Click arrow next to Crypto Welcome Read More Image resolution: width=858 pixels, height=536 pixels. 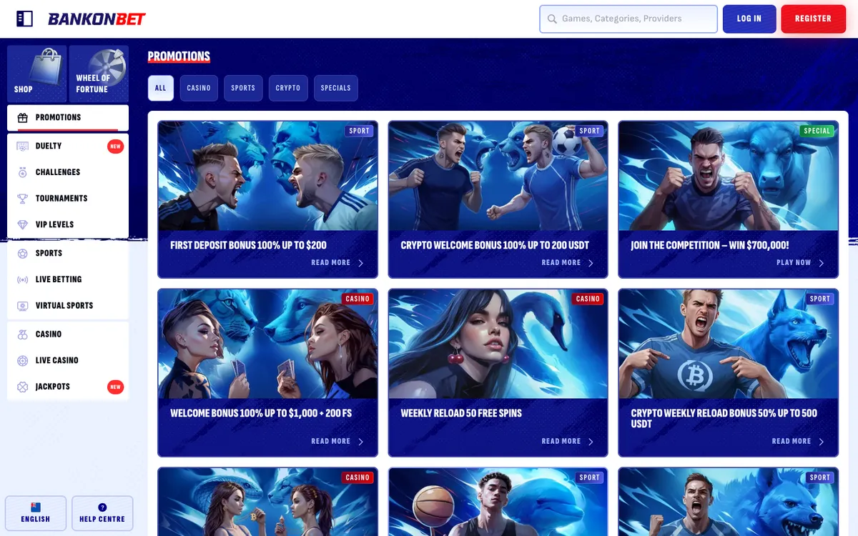[x=591, y=263]
